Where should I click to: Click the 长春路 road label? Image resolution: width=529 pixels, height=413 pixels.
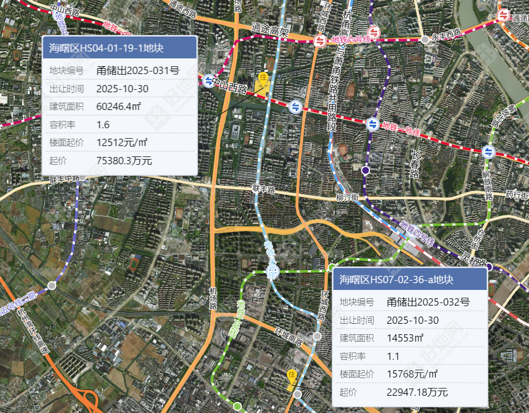coord(416,164)
